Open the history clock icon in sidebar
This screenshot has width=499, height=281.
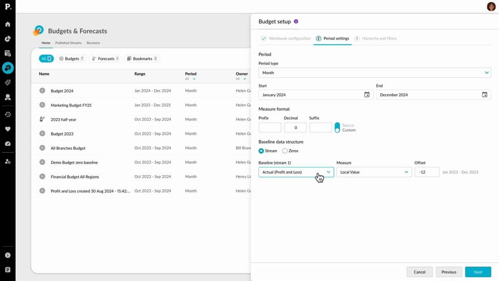[8, 114]
